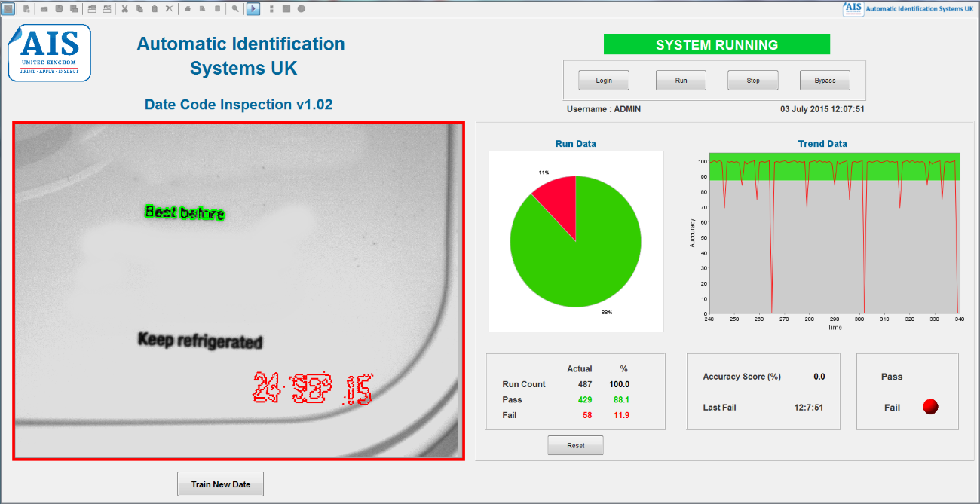Screen dimensions: 980x504
Task: Click the Run button
Action: tap(681, 81)
